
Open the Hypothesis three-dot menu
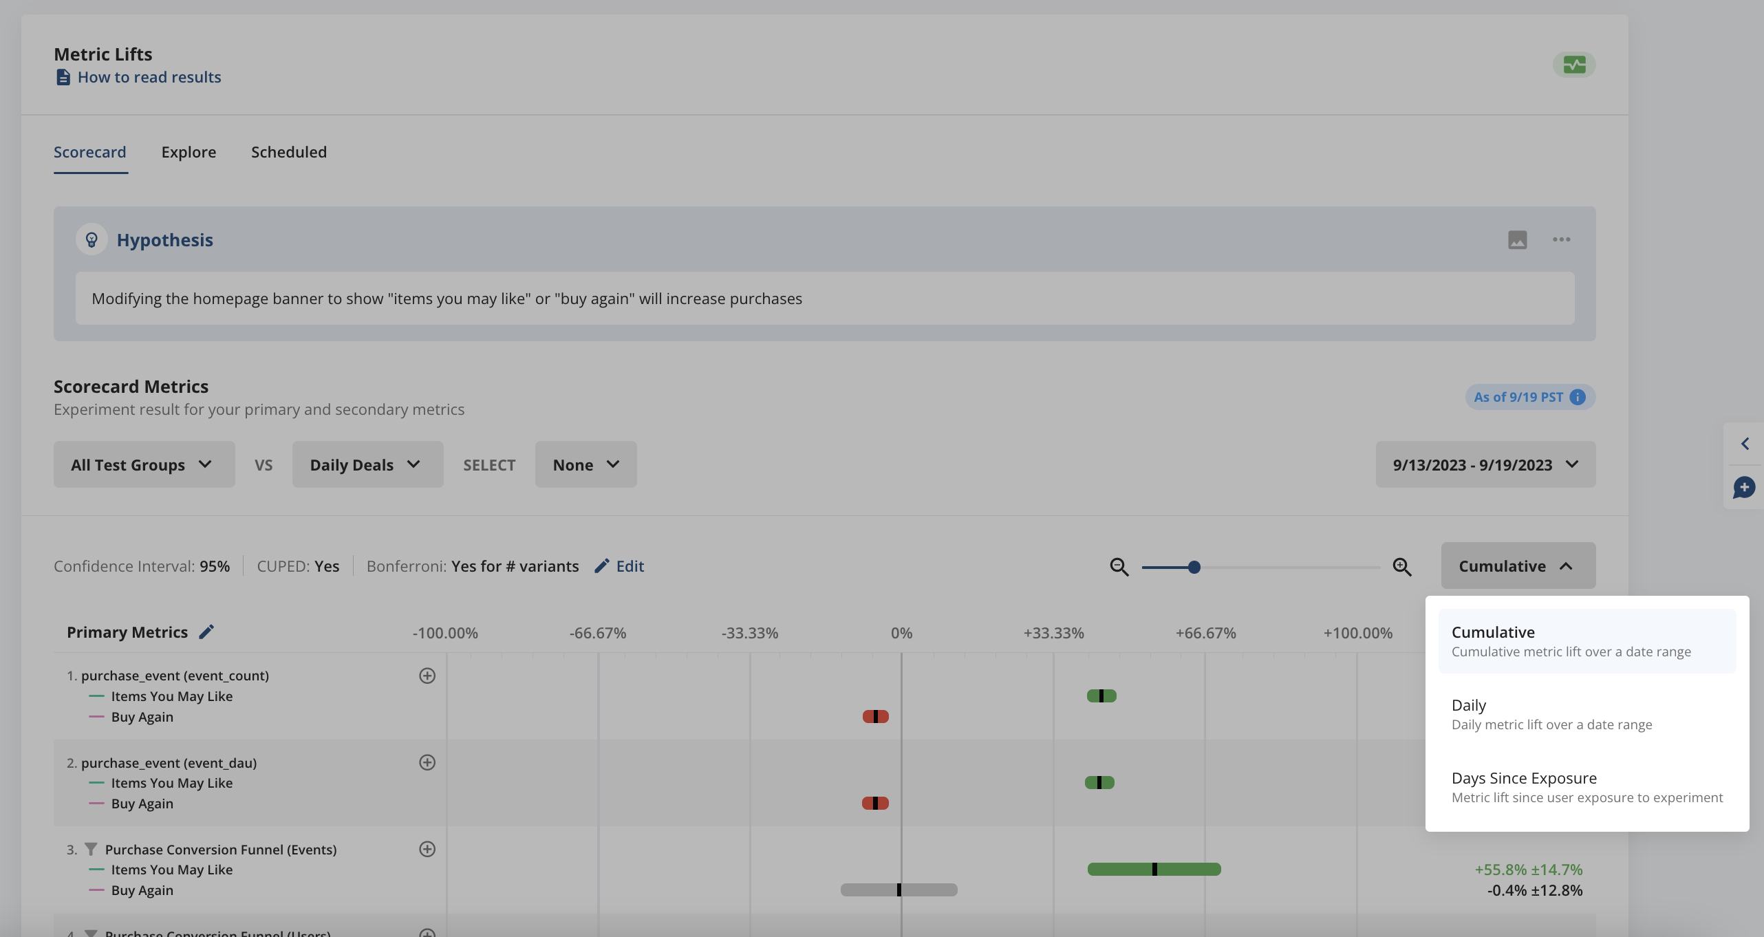pos(1562,239)
